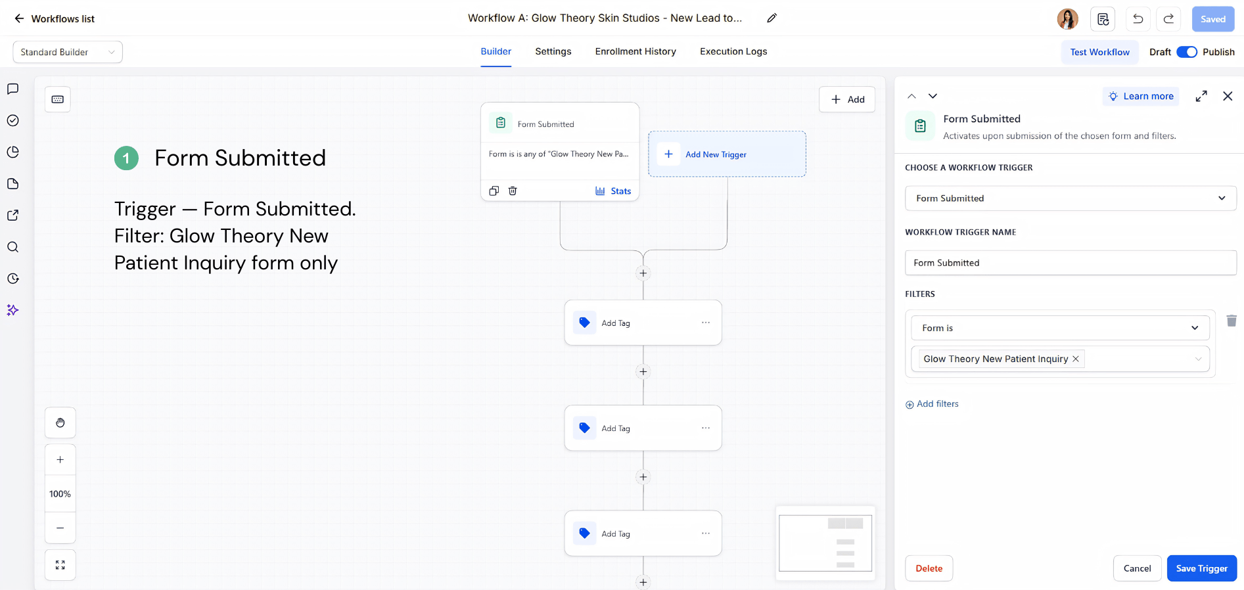
Task: Open the Choose a Workflow Trigger dropdown
Action: [x=1071, y=198]
